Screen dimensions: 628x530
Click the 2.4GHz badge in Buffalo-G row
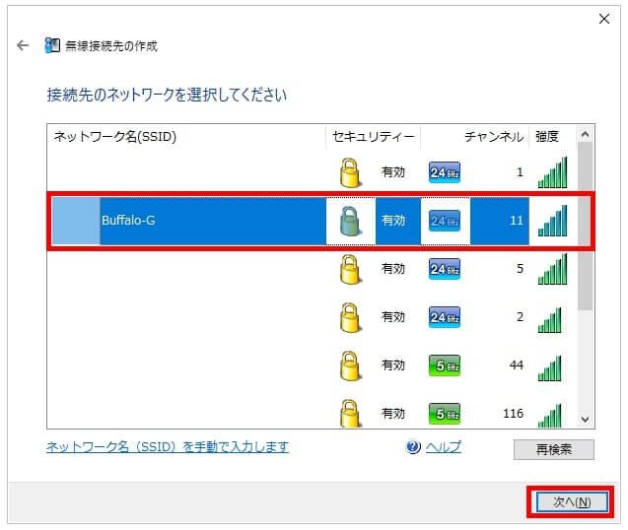point(445,221)
